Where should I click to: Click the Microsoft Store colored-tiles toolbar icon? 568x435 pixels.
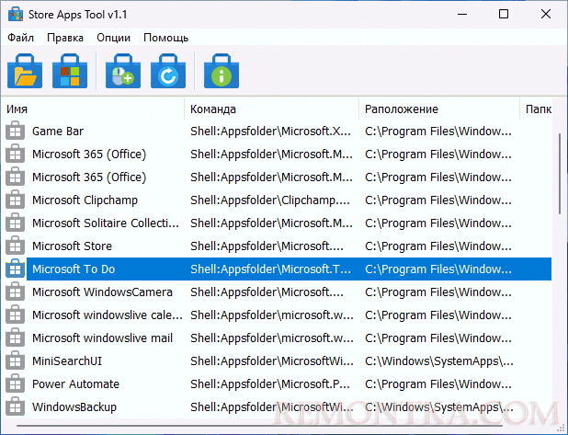pyautogui.click(x=70, y=71)
